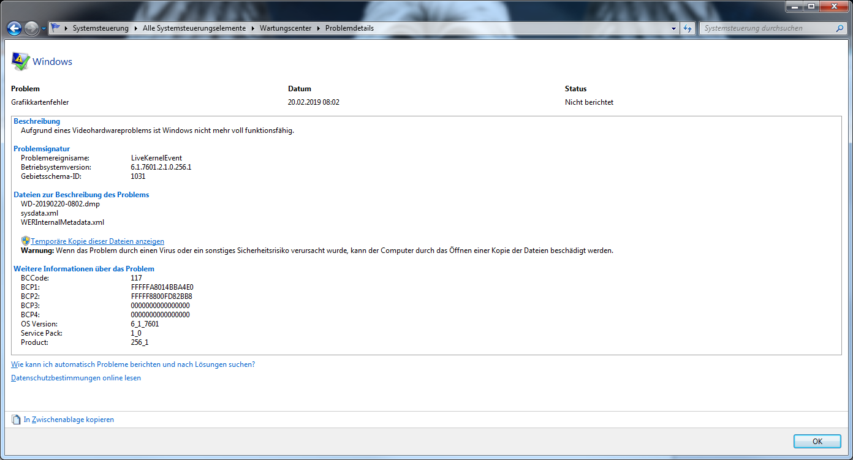The height and width of the screenshot is (460, 853).
Task: Select Wartungscenter breadcrumb
Action: pyautogui.click(x=286, y=28)
